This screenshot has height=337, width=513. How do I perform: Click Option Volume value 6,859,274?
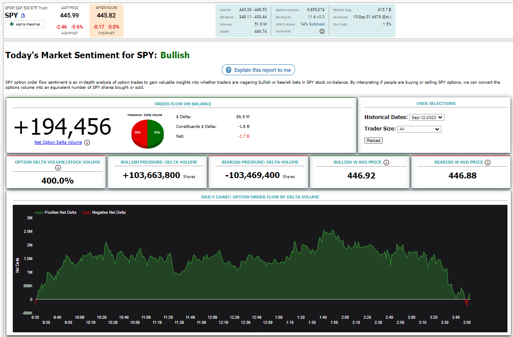coord(315,9)
